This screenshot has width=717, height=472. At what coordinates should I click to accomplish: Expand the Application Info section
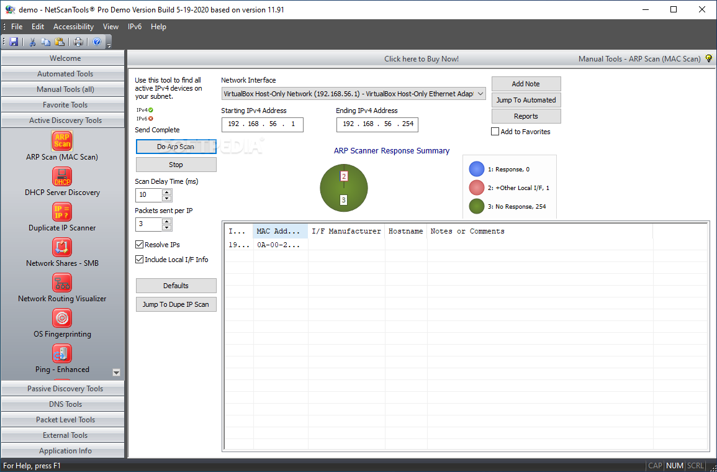pos(63,450)
